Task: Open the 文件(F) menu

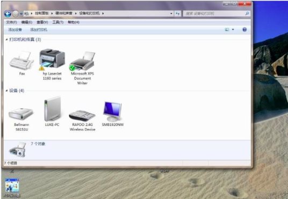Action: coord(11,22)
